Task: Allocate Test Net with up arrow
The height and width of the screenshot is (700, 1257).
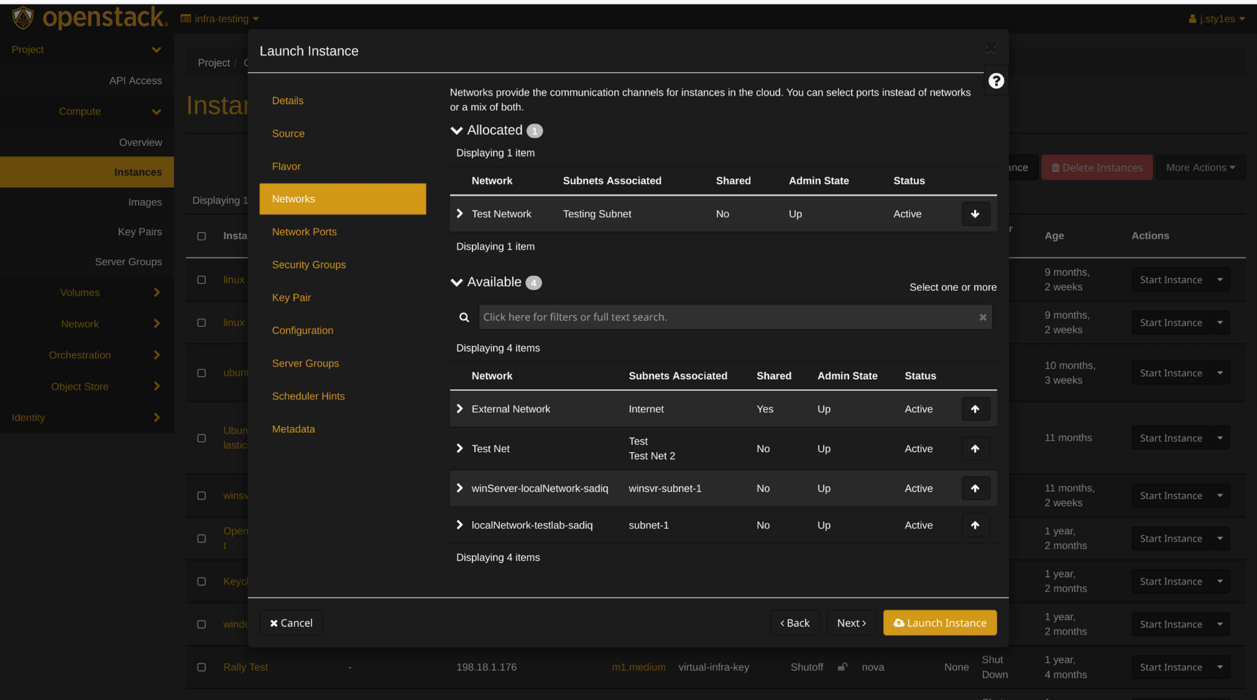Action: point(975,449)
